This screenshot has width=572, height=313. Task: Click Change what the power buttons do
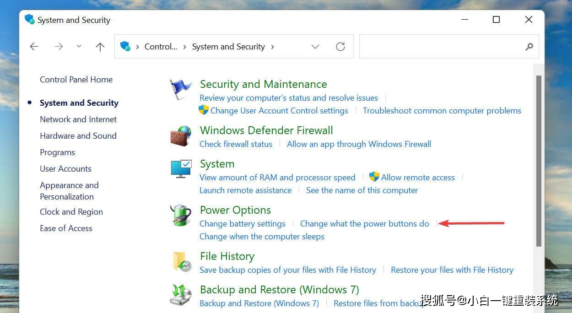(365, 224)
